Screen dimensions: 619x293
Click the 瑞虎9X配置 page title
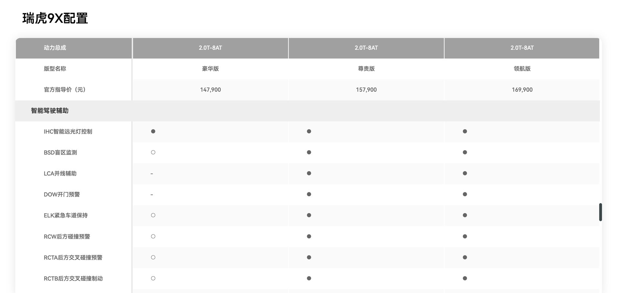pos(55,18)
